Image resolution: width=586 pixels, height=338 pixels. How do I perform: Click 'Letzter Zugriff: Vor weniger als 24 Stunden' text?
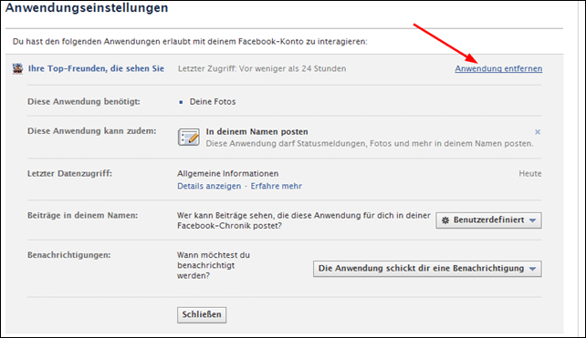(262, 68)
